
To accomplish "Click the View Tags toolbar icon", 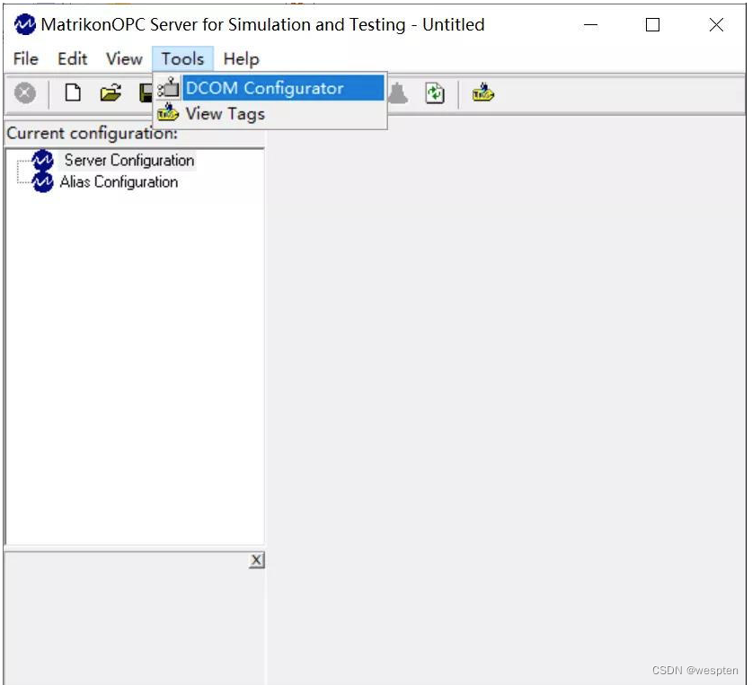I will 482,92.
